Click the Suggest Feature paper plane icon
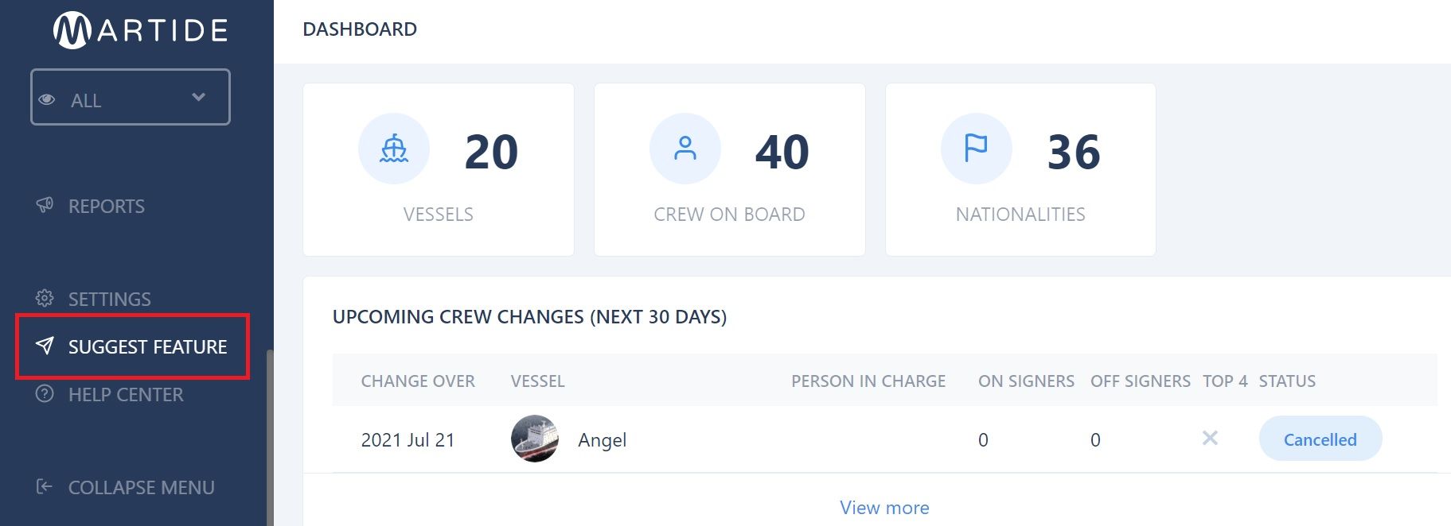The width and height of the screenshot is (1451, 526). coord(45,346)
